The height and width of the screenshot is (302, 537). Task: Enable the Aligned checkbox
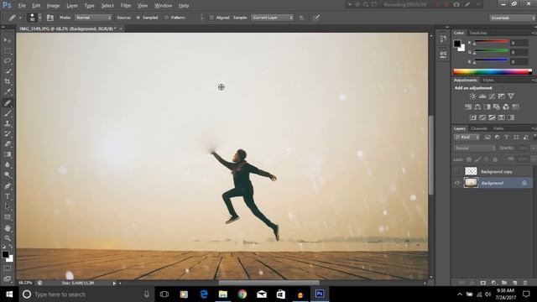(x=211, y=18)
